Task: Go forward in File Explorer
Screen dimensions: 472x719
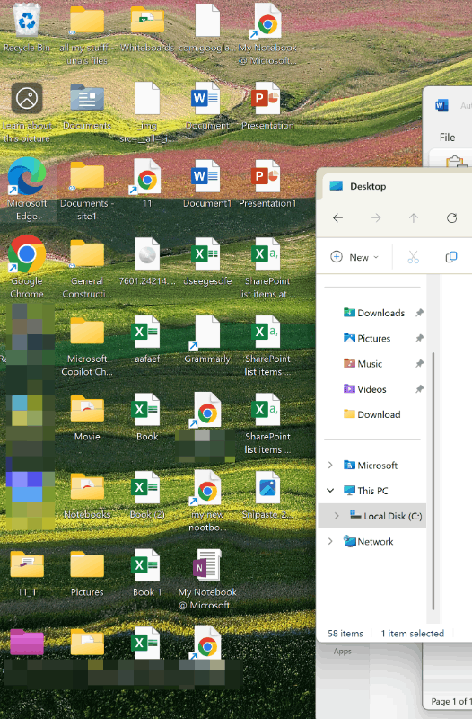Action: [376, 217]
